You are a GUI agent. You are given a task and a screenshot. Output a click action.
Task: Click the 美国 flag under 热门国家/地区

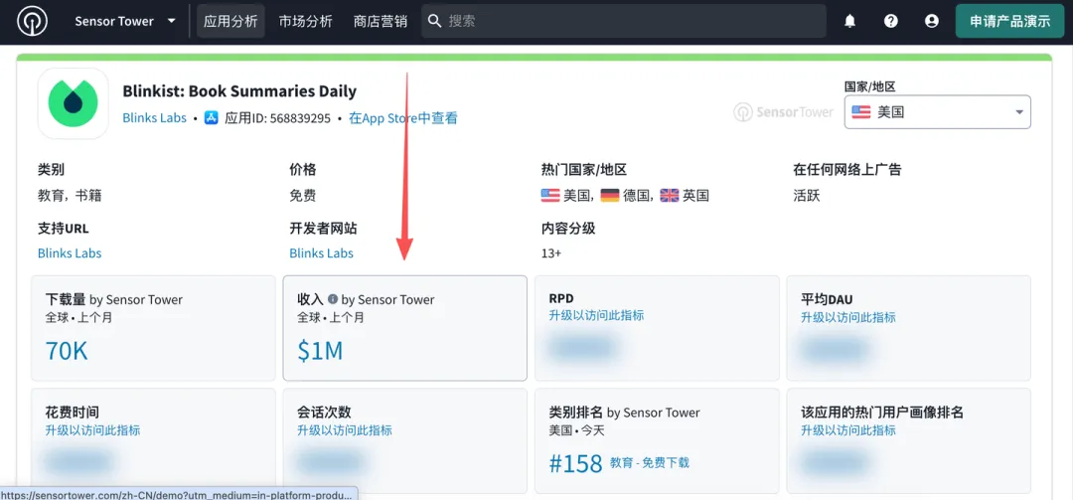pyautogui.click(x=550, y=196)
